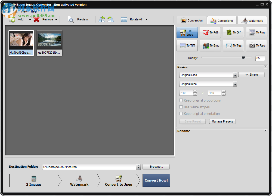Switch output format to To Gif

coord(233,32)
